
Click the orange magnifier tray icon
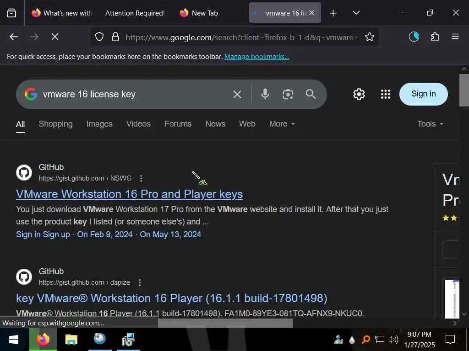coord(365,340)
